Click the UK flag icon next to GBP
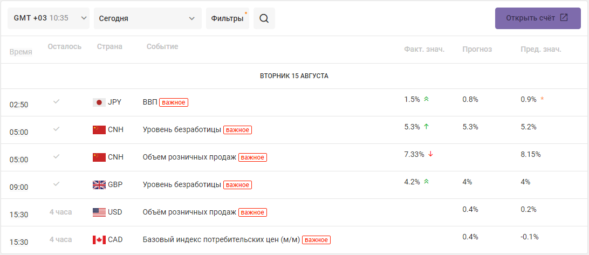This screenshot has height=255, width=589. (99, 185)
